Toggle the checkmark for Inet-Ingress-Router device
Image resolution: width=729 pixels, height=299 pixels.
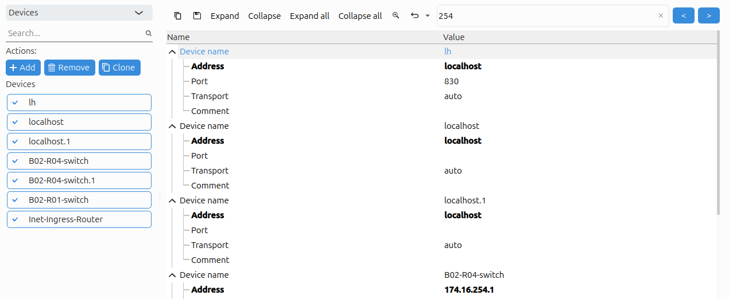pos(15,219)
